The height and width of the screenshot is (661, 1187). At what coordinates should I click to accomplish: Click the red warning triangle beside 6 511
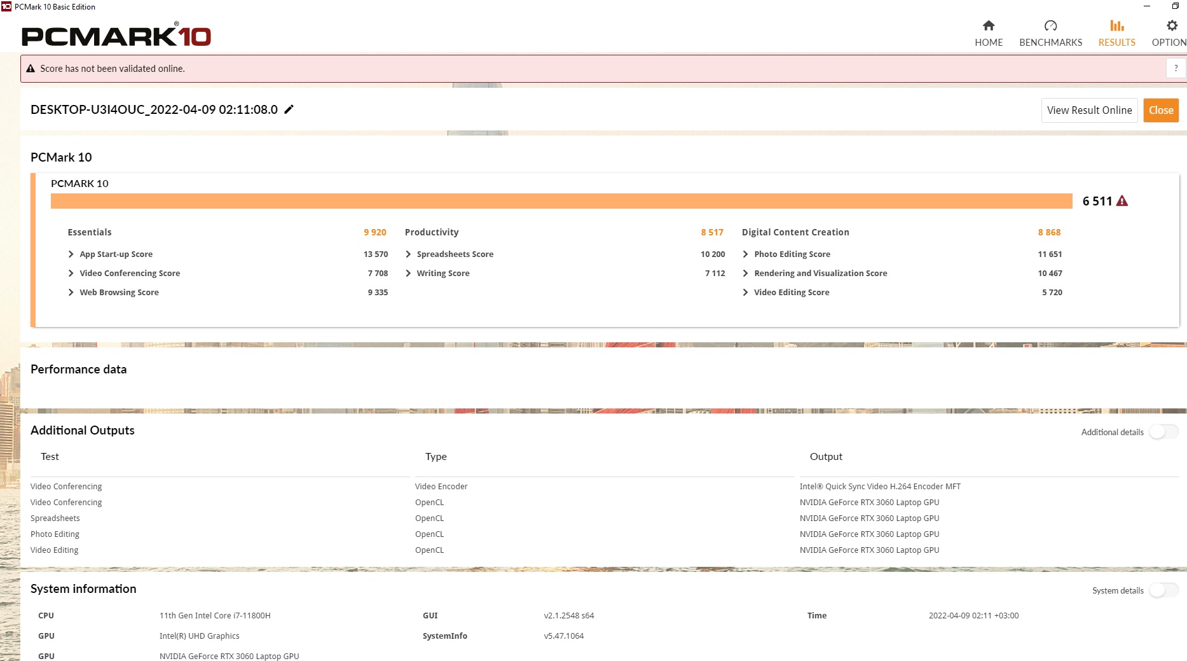pyautogui.click(x=1122, y=201)
